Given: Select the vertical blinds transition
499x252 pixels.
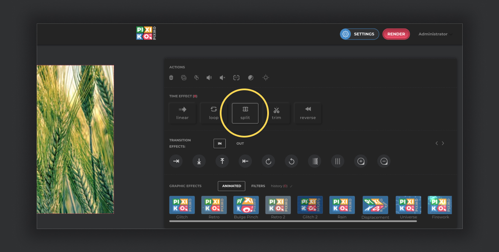Looking at the screenshot, I should click(338, 161).
